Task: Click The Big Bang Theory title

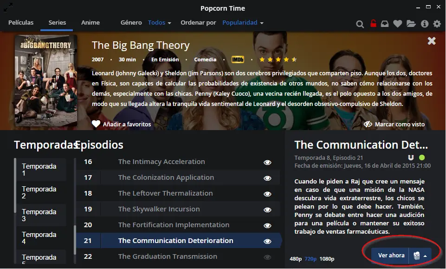Action: click(141, 45)
